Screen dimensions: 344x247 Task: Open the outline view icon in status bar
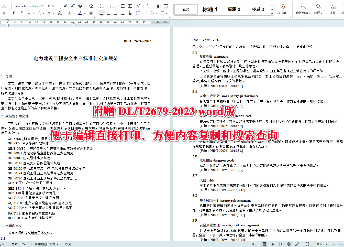pyautogui.click(x=272, y=244)
